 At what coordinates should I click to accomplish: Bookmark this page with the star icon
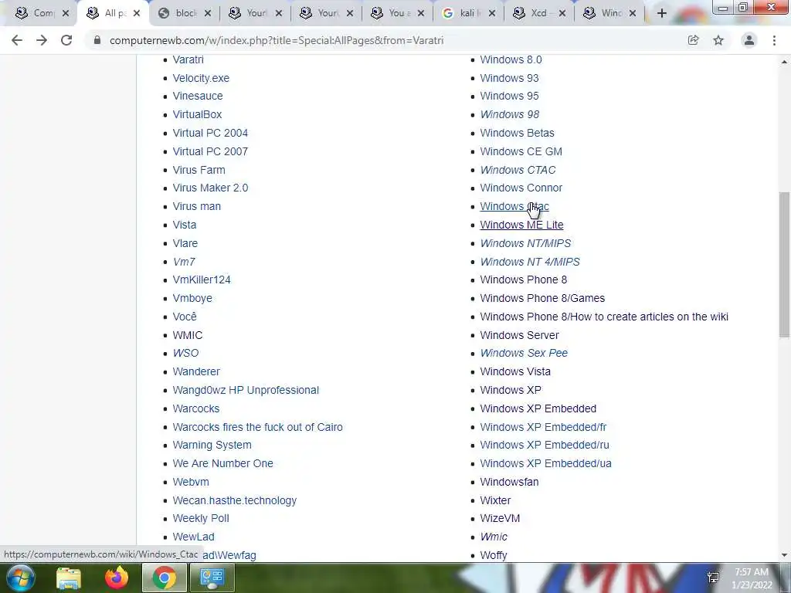(x=718, y=40)
